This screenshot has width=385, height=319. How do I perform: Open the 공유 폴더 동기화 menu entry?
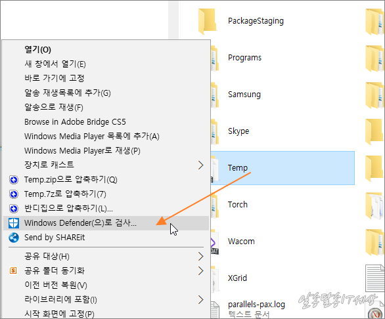tap(106, 270)
